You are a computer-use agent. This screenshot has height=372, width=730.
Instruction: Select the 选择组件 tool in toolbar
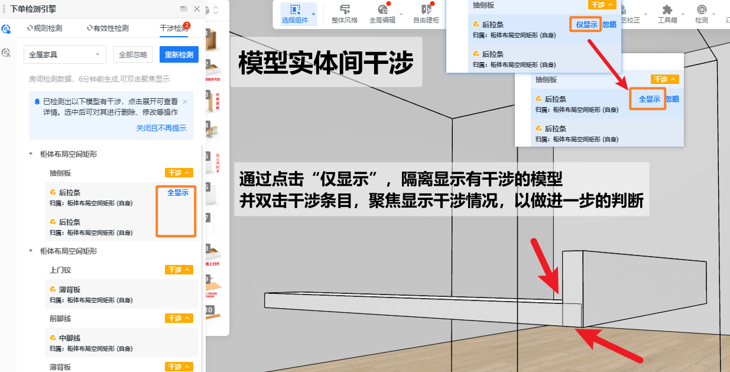click(x=295, y=14)
